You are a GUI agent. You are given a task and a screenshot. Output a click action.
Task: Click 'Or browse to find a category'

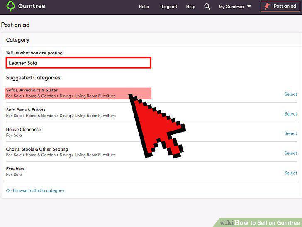(x=35, y=191)
